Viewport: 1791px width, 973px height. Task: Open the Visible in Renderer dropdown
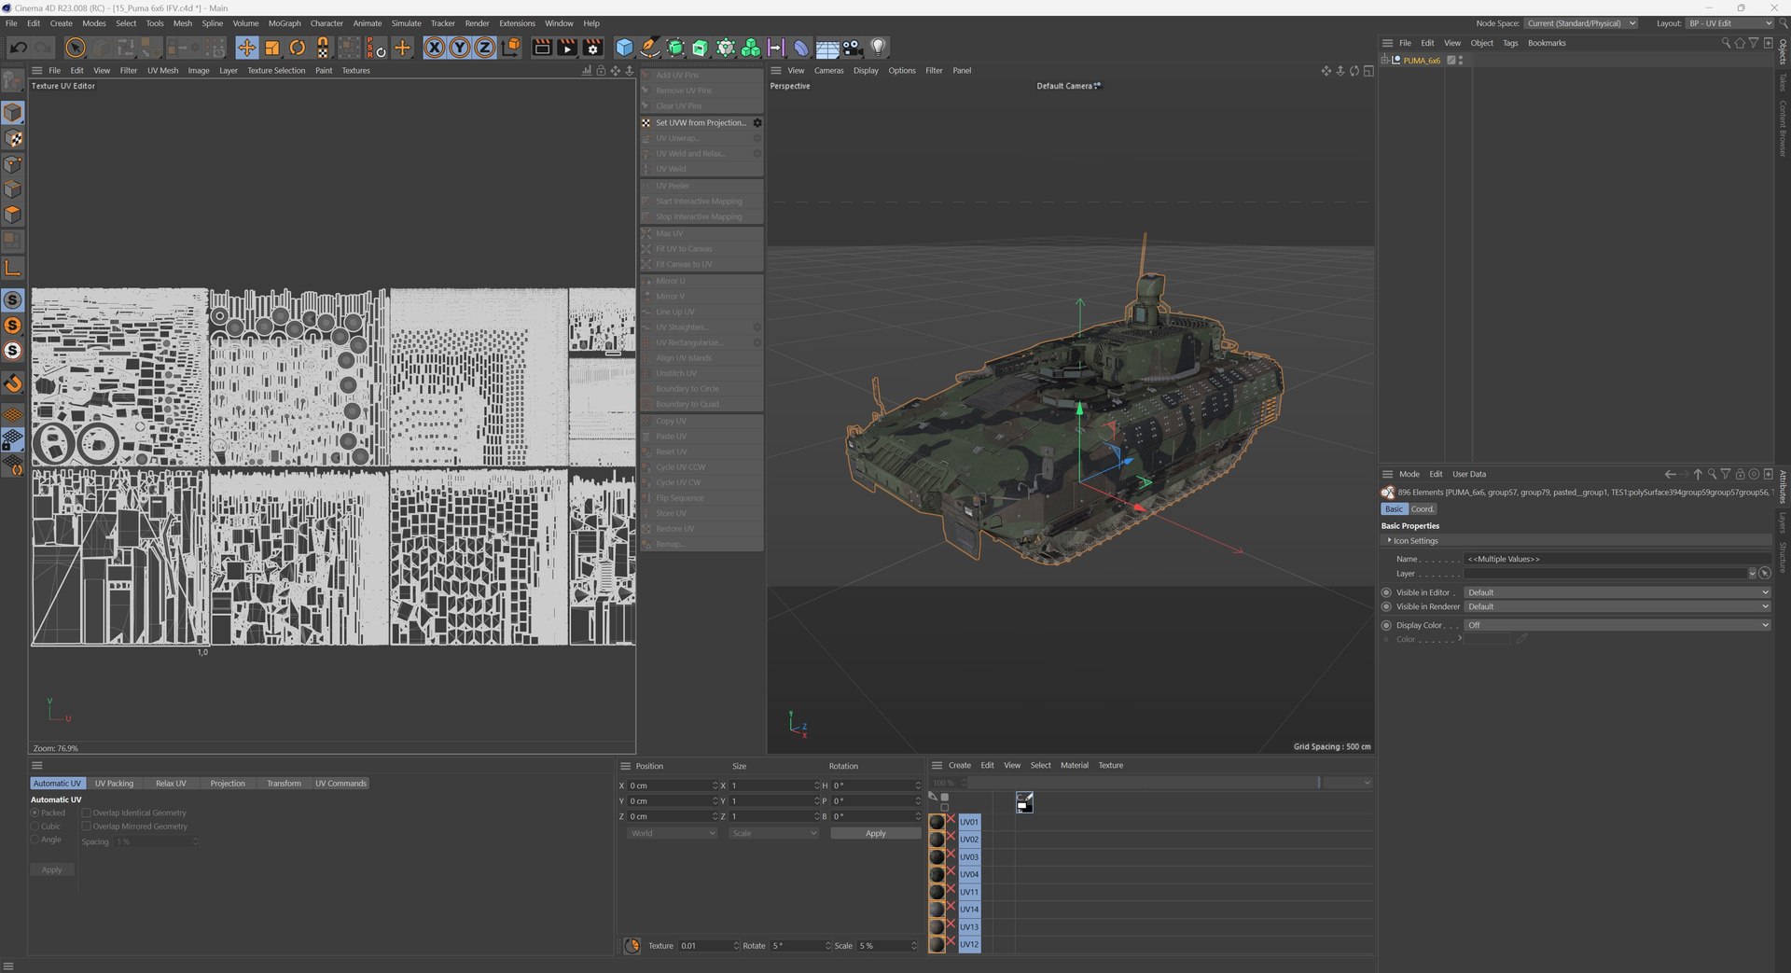pyautogui.click(x=1617, y=606)
